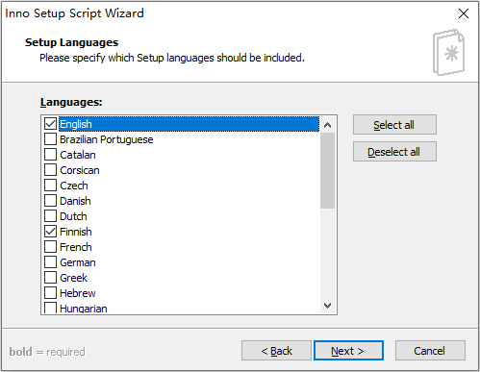Screen dimensions: 480x372
Task: Click the Select all button
Action: 394,125
